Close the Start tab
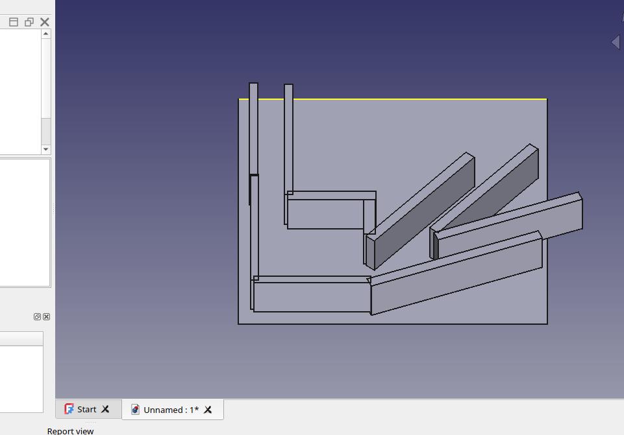Image resolution: width=624 pixels, height=435 pixels. (x=105, y=409)
